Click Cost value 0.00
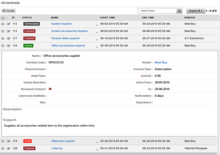This screenshot has height=155, width=220. 158,76
